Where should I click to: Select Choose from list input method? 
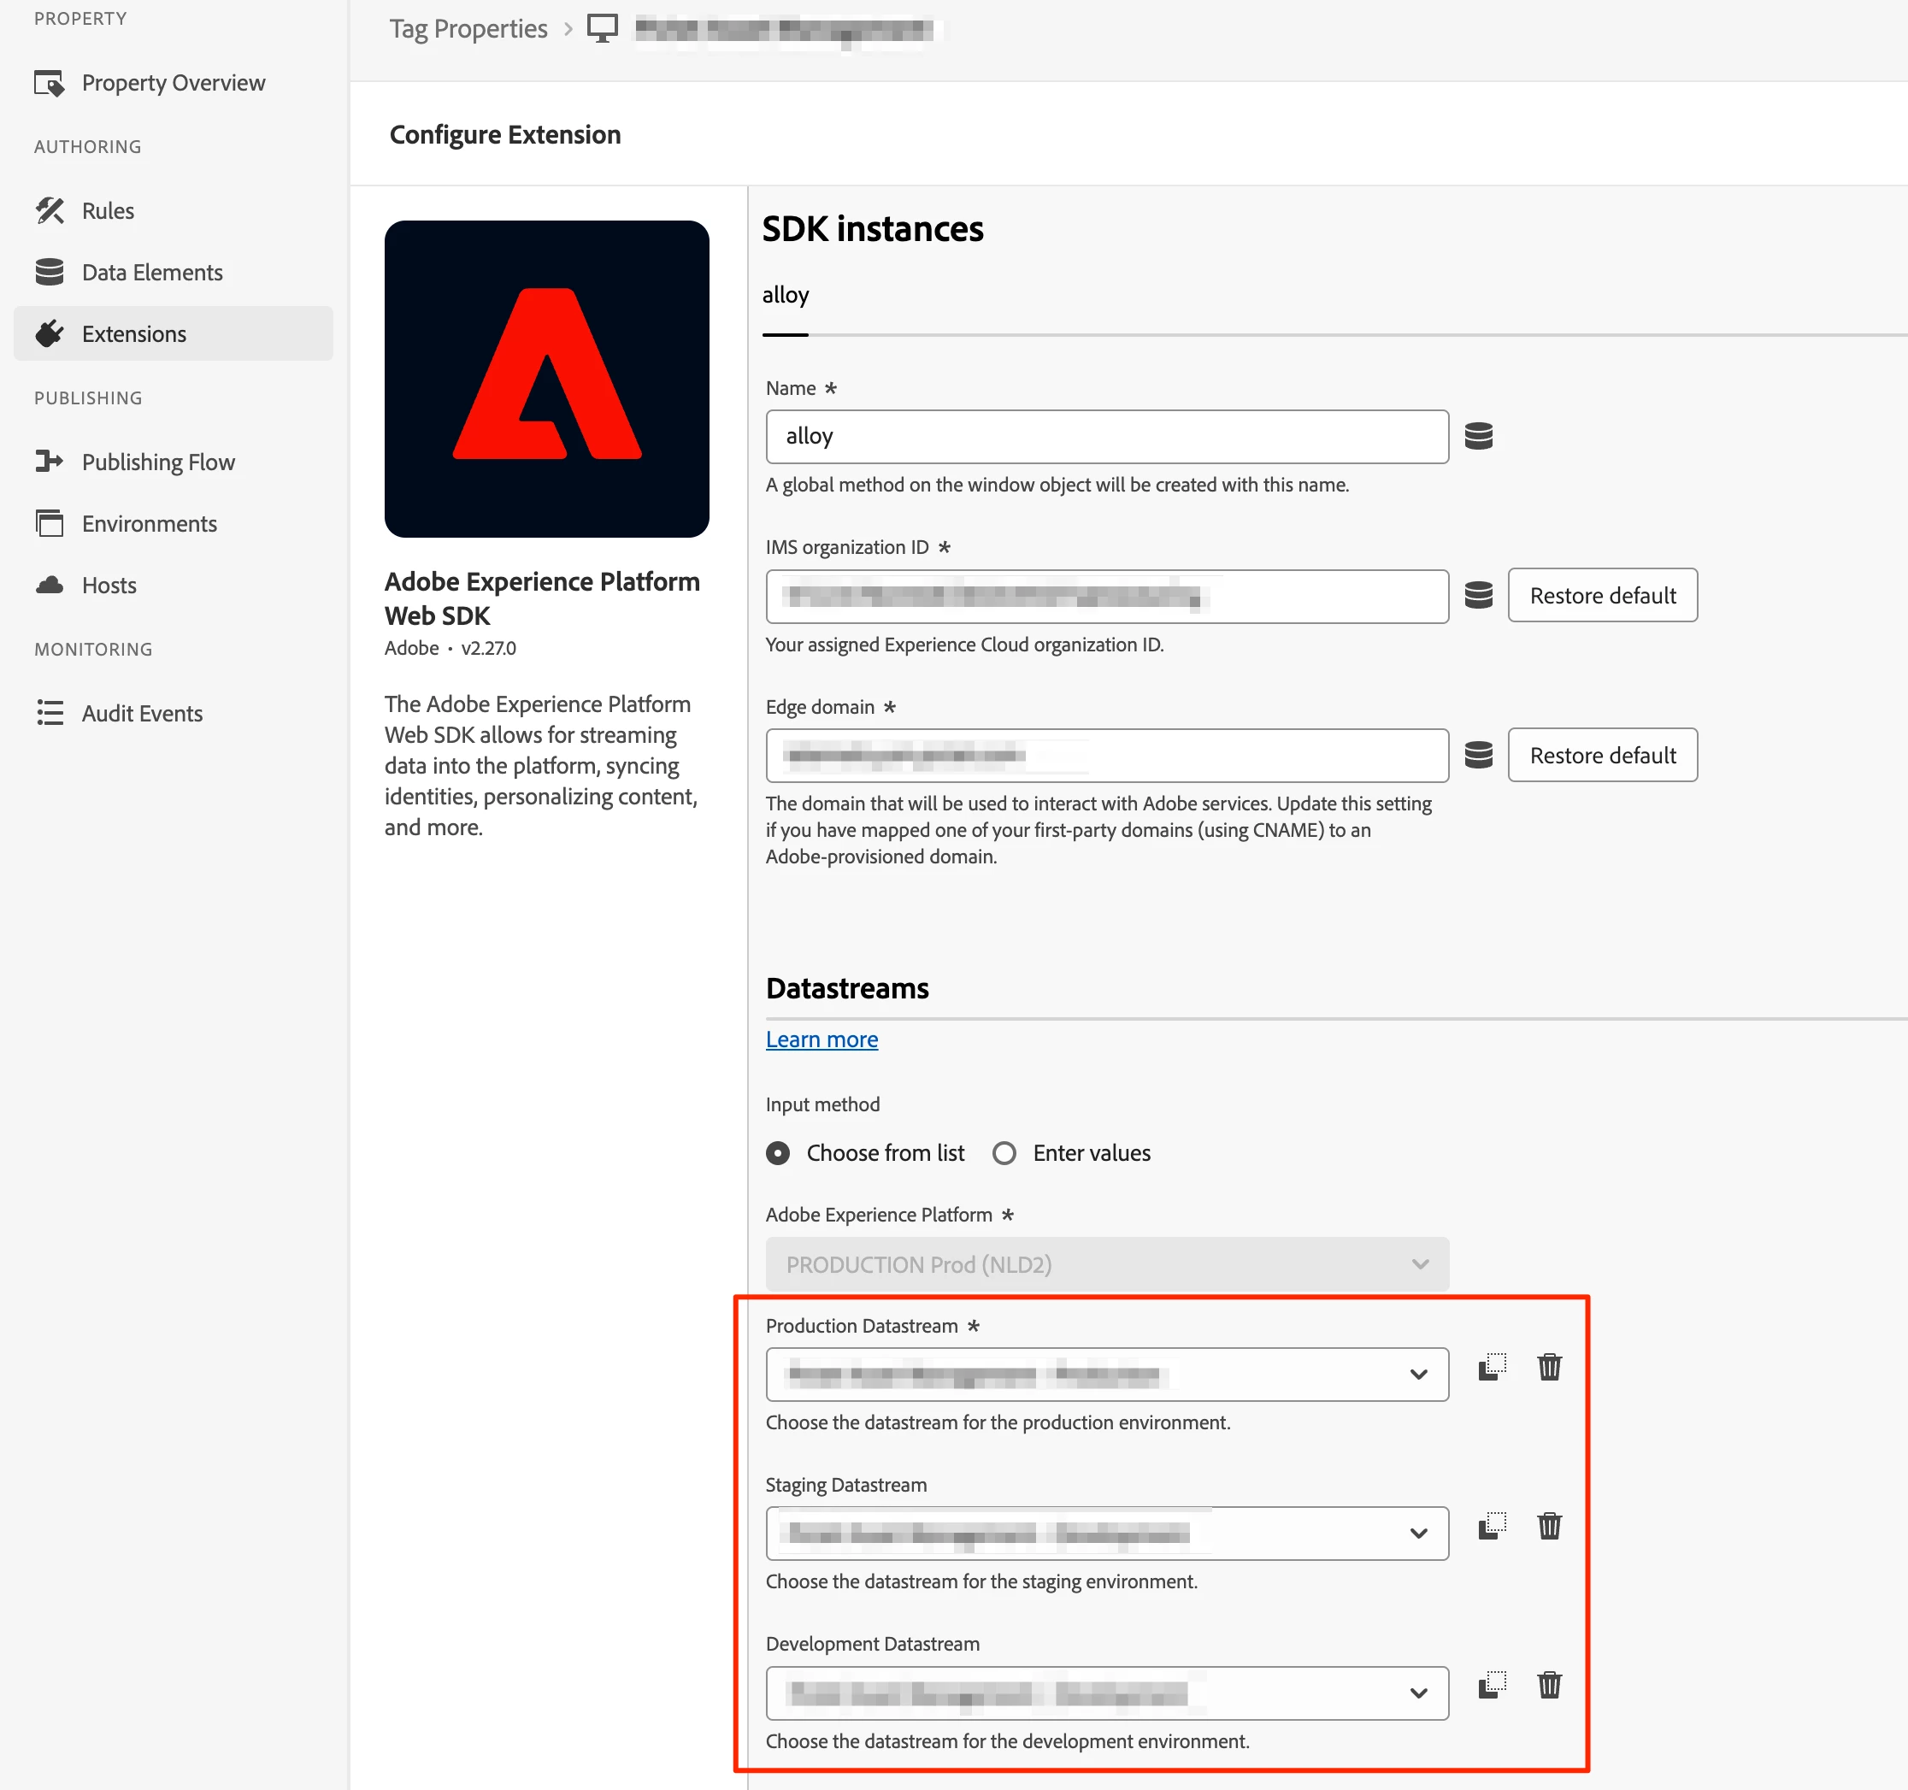(x=779, y=1152)
